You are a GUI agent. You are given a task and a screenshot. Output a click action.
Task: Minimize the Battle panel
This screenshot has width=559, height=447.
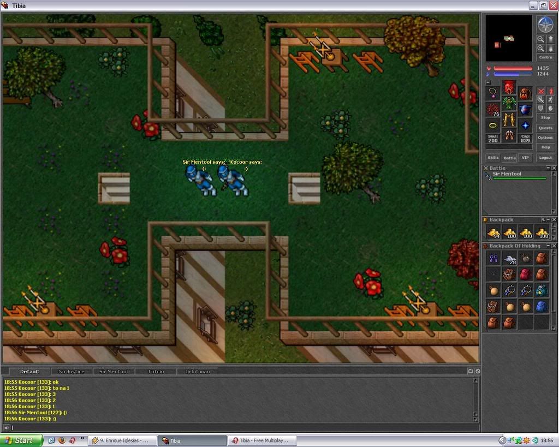pos(548,168)
